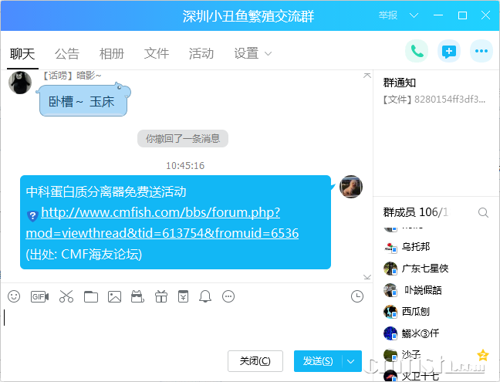The height and width of the screenshot is (382, 500).
Task: Open the title bar dropdown chevron
Action: coord(414,15)
